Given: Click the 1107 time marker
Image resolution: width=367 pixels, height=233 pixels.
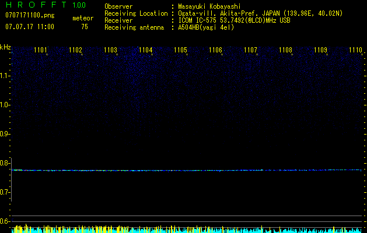Looking at the screenshot, I should coord(250,50).
